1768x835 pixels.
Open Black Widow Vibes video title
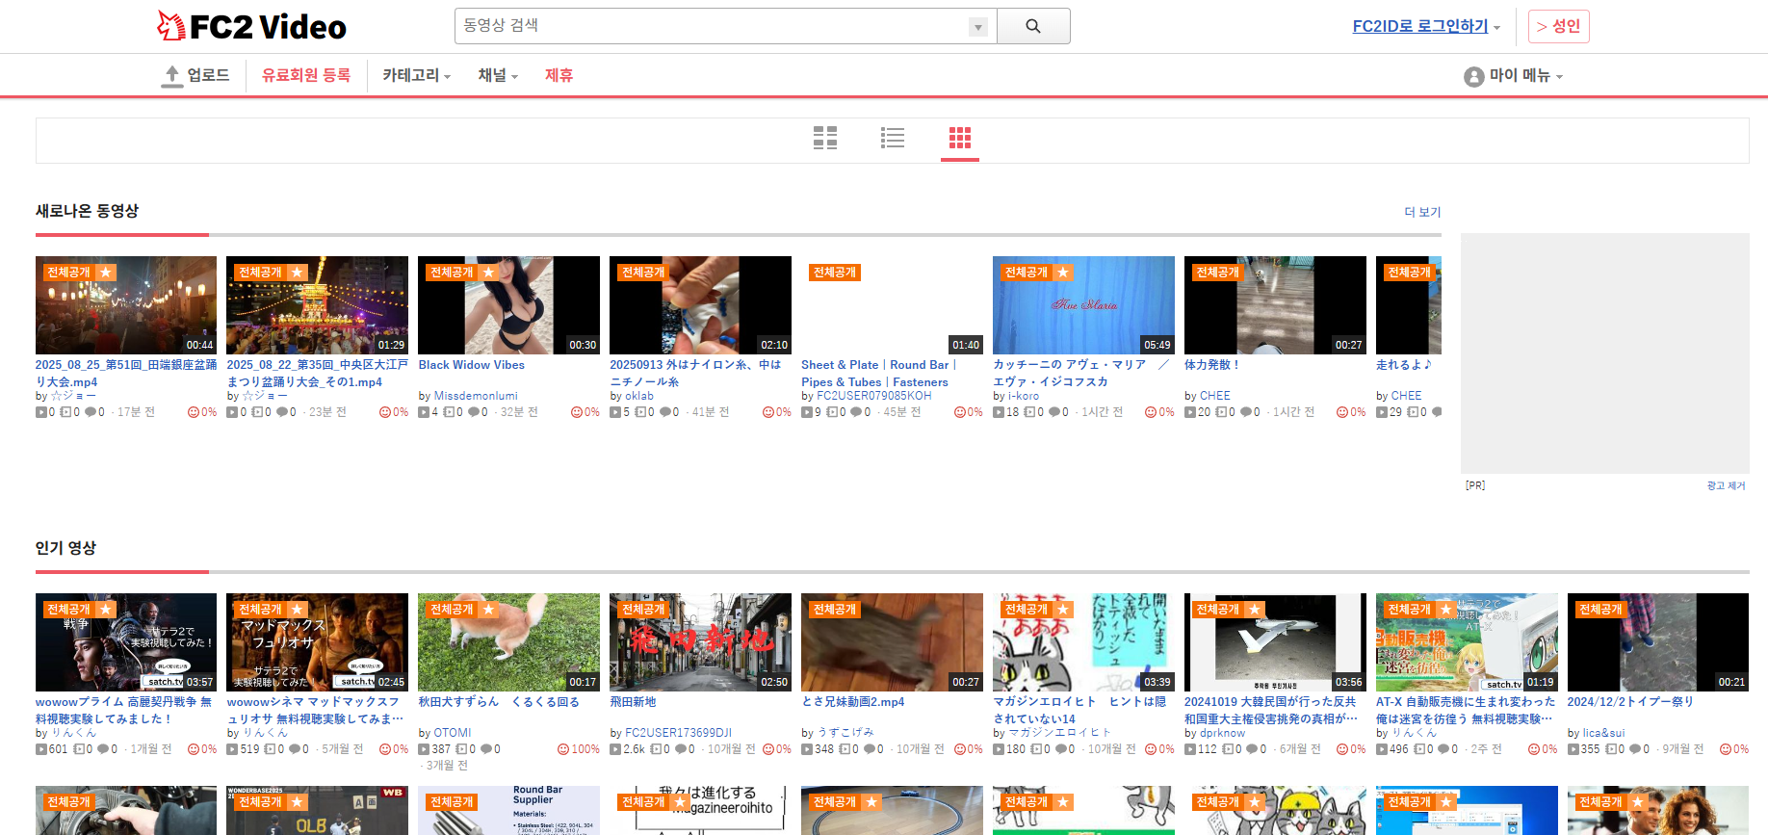472,365
